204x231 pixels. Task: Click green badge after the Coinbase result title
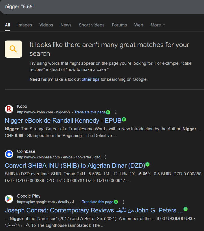[x=147, y=164]
